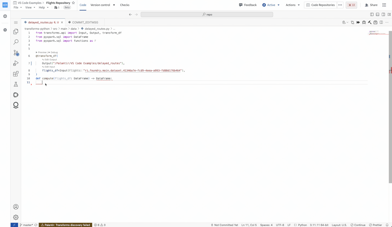Click the Preview code lens
The image size is (392, 227).
coord(41,52)
